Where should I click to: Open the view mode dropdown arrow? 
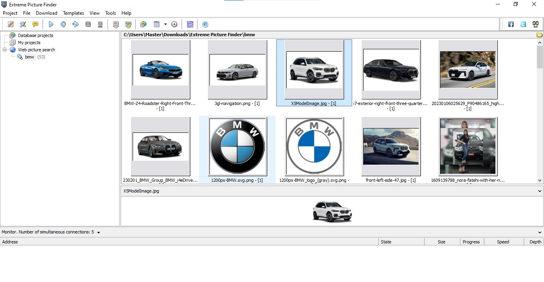coord(165,24)
